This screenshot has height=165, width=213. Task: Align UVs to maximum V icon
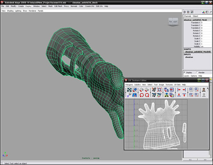tap(184, 95)
